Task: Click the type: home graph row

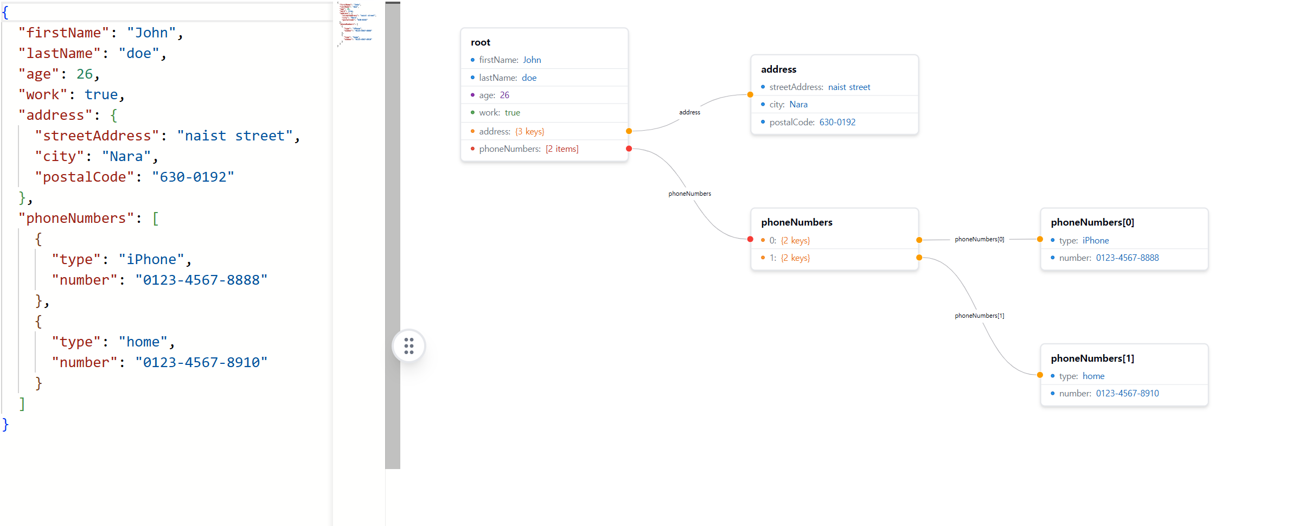Action: coord(1124,376)
